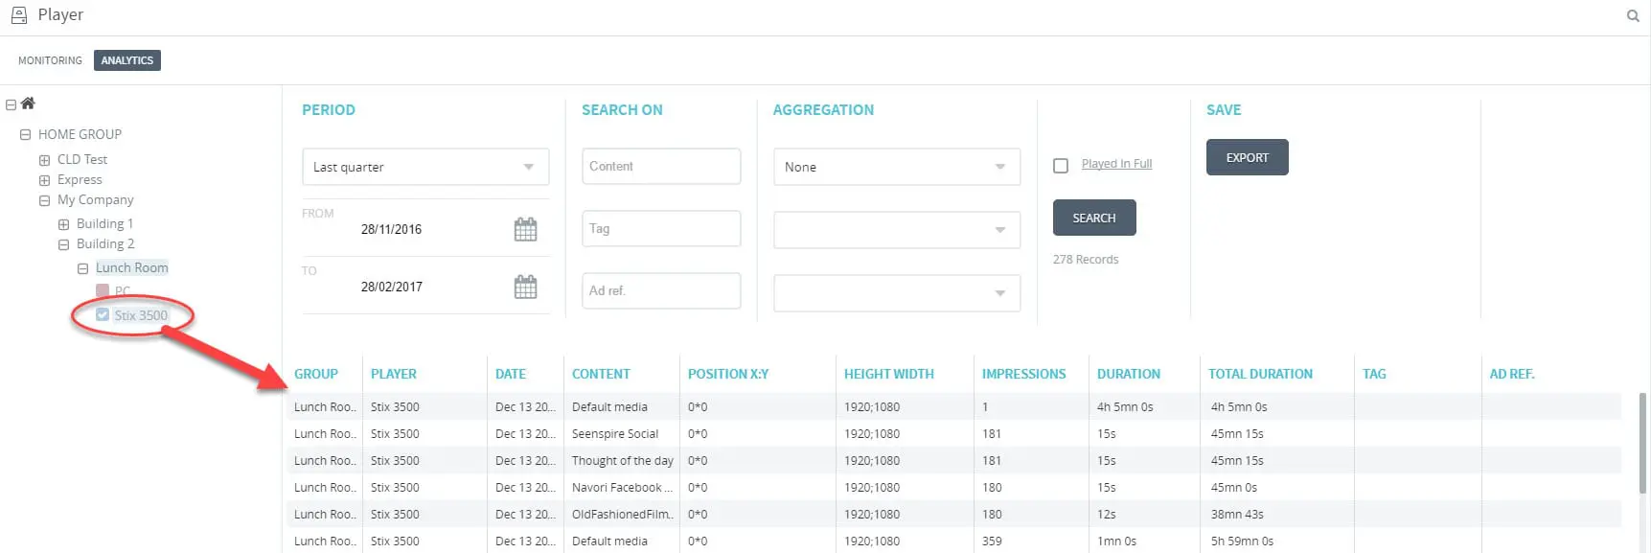The width and height of the screenshot is (1651, 553).
Task: Click the Thought of the day cell
Action: click(x=623, y=460)
